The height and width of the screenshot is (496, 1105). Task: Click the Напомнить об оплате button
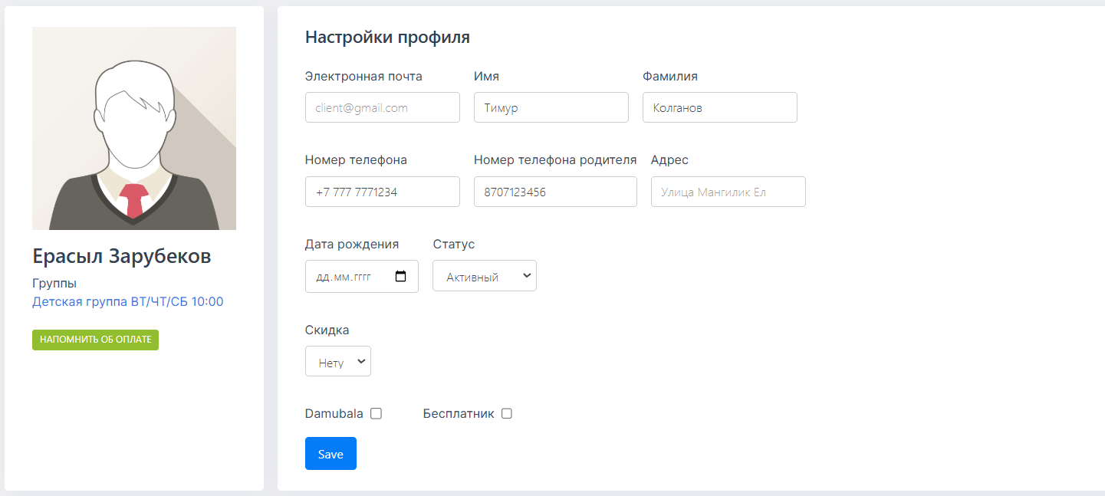pos(95,340)
